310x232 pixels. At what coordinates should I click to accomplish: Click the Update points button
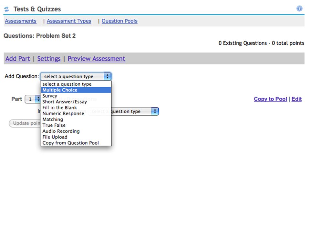point(25,123)
